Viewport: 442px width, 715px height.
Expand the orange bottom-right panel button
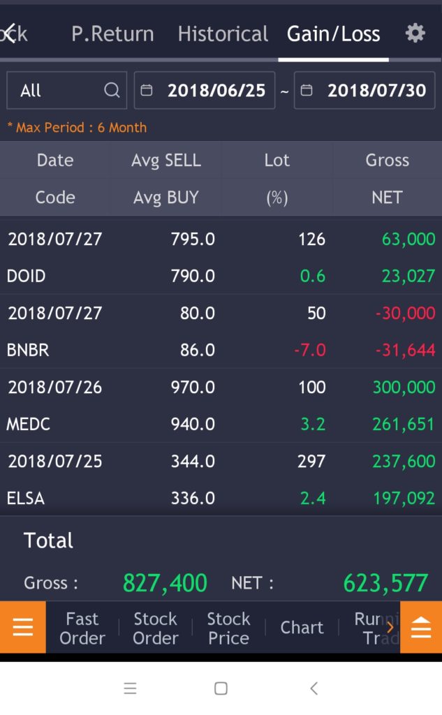coord(420,628)
